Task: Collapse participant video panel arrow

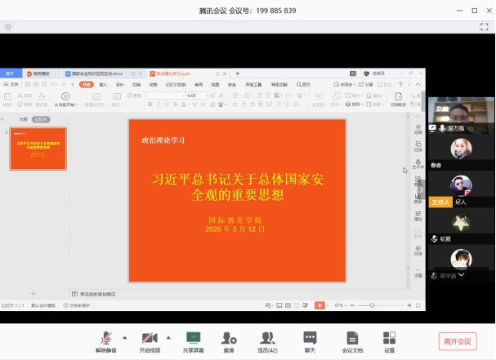Action: [422, 189]
